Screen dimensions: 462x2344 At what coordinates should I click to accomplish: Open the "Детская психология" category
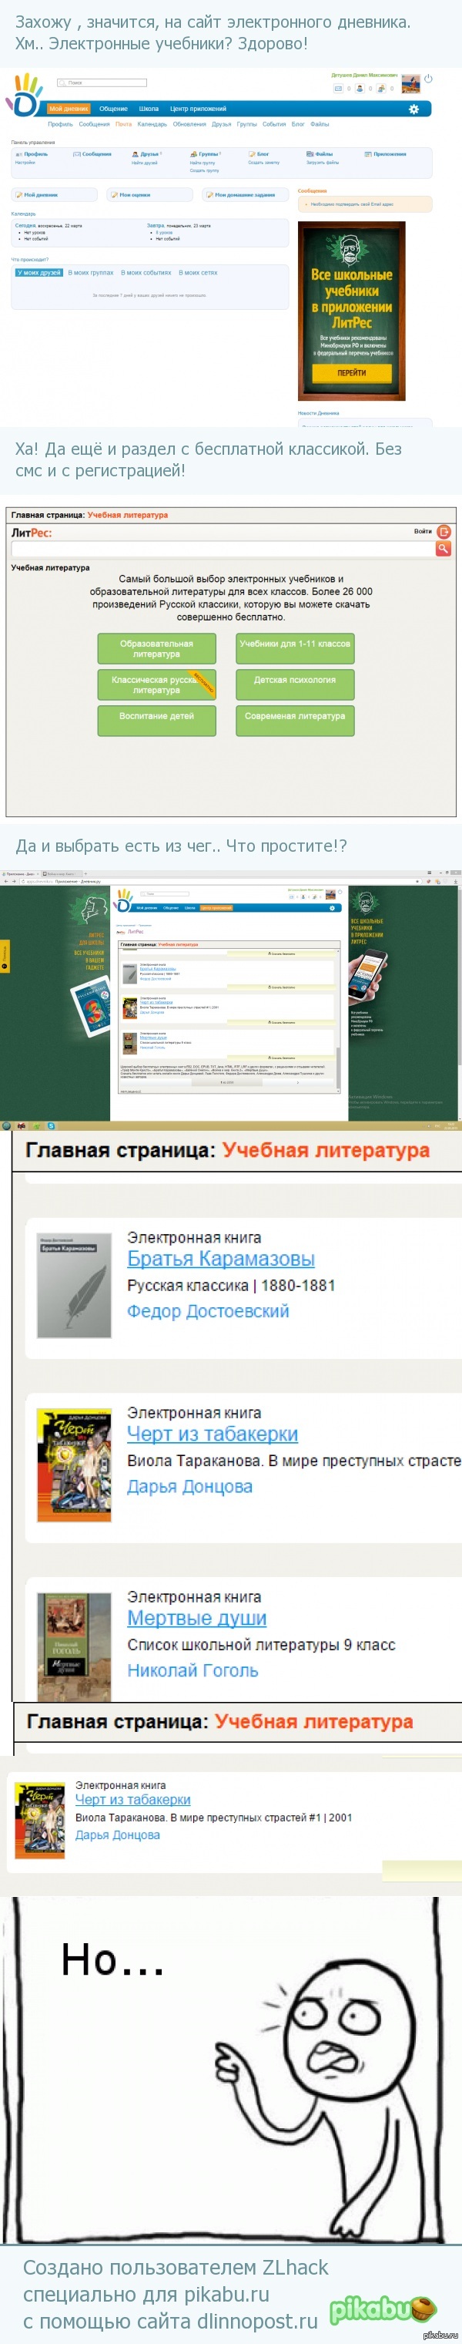pyautogui.click(x=295, y=685)
